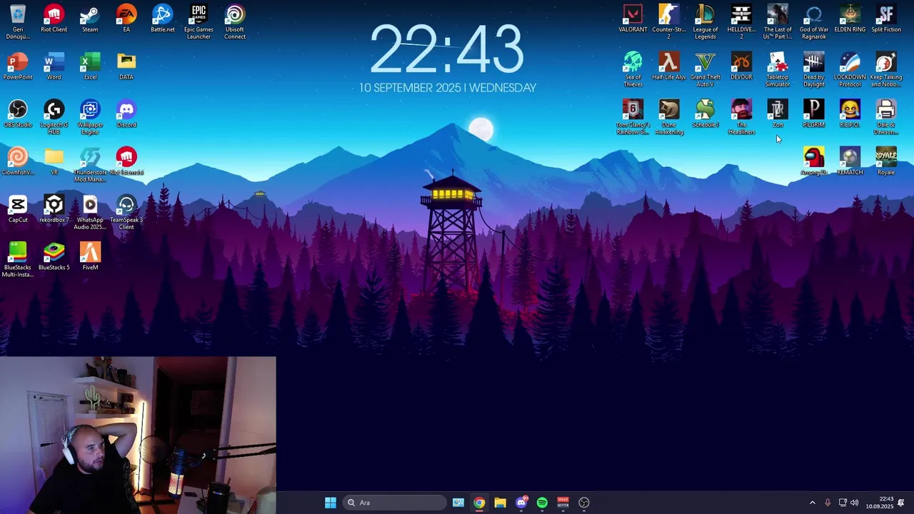Select the Among Us desktop icon

(813, 161)
